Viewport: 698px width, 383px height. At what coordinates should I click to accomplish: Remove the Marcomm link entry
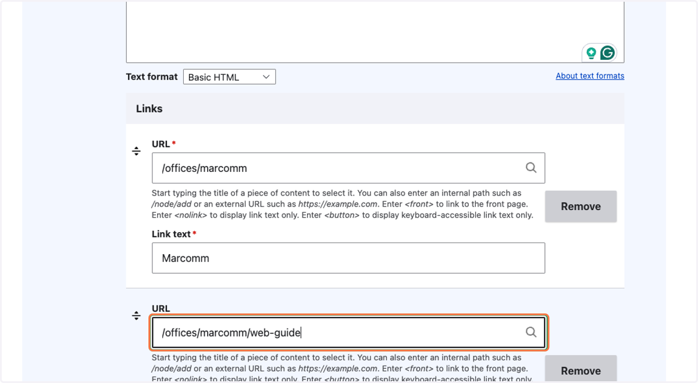pos(581,207)
